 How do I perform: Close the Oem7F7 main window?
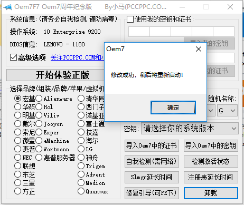pos(230,7)
